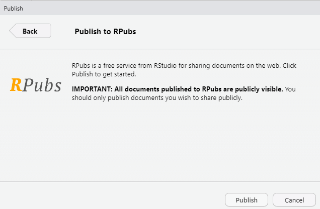
Task: Click the Back button
Action: click(x=30, y=31)
